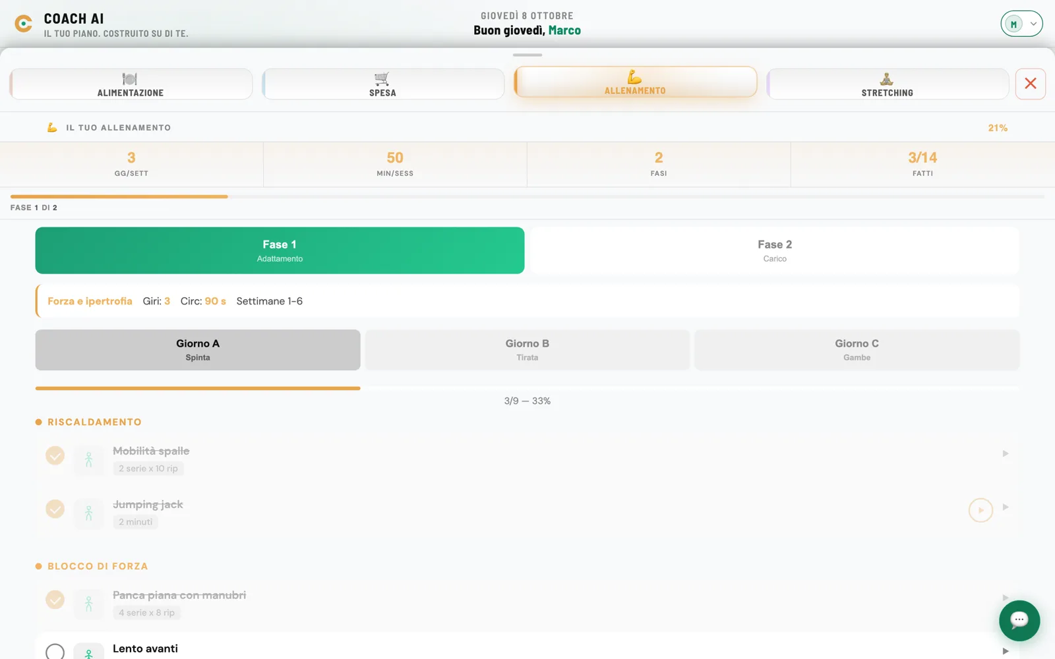Click the Blocco di forza heading
The image size is (1055, 659).
click(98, 566)
